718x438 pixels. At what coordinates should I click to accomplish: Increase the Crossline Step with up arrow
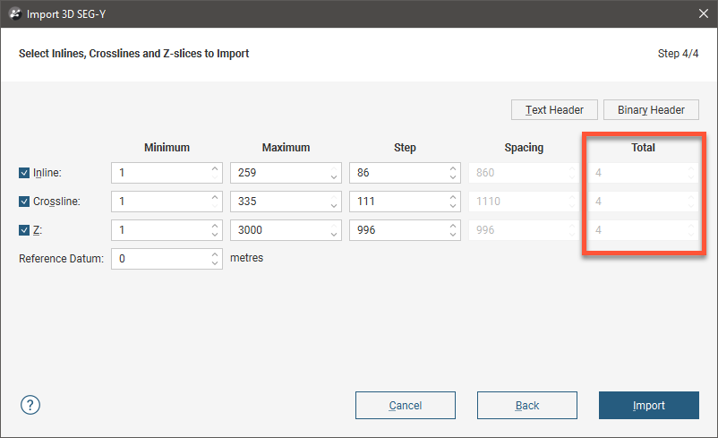(x=452, y=197)
